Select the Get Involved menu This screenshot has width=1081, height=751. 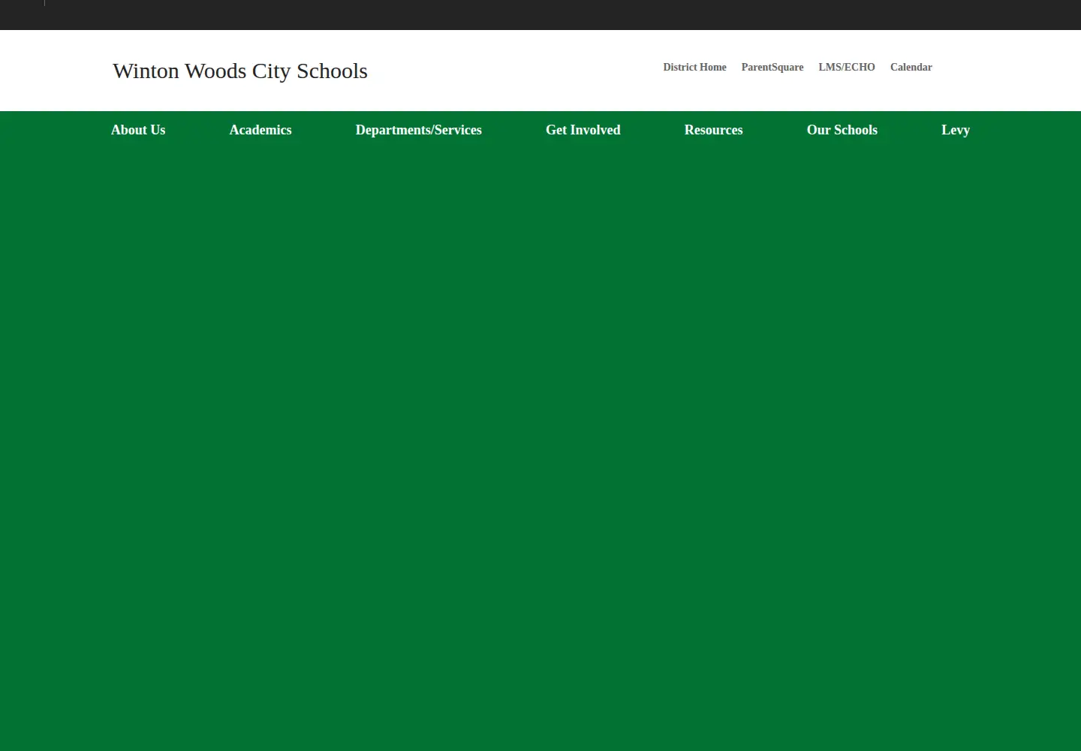tap(583, 130)
